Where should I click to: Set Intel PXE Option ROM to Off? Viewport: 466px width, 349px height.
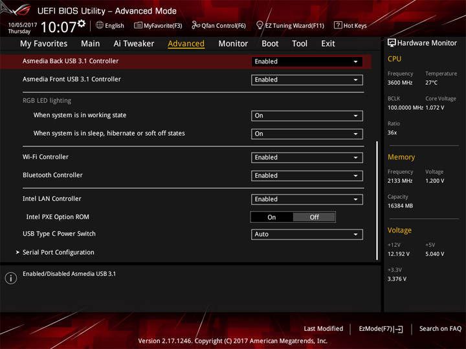pyautogui.click(x=314, y=217)
